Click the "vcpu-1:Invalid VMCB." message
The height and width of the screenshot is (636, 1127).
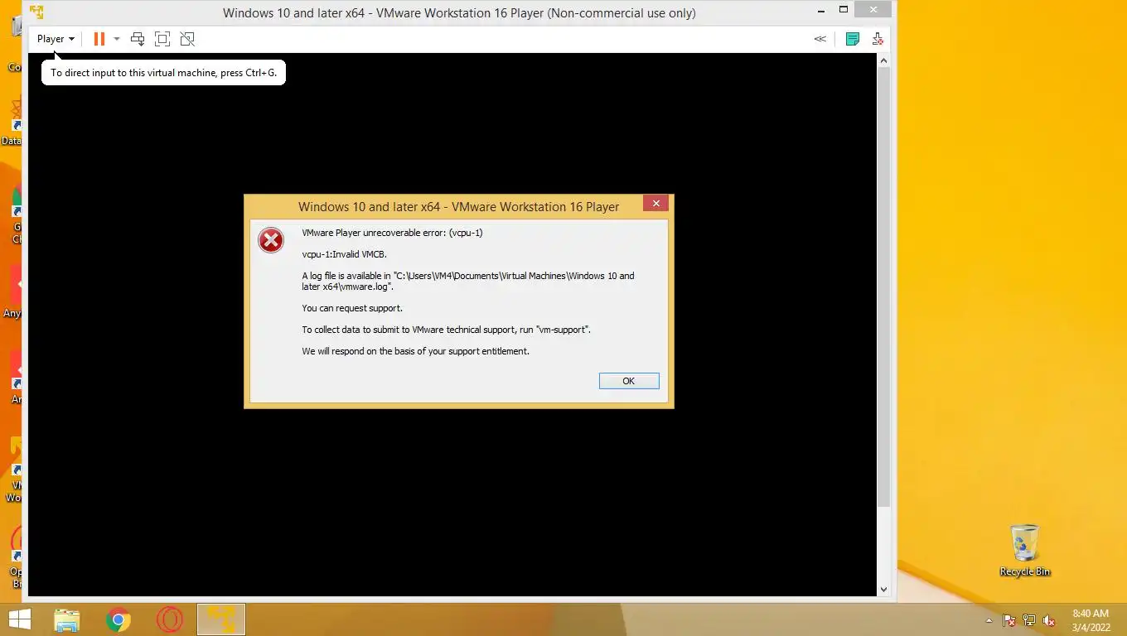(x=344, y=254)
